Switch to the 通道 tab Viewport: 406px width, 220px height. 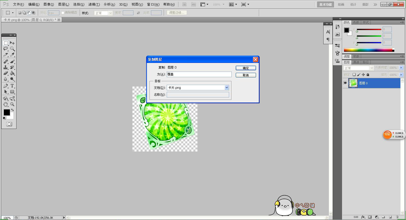pyautogui.click(x=356, y=62)
